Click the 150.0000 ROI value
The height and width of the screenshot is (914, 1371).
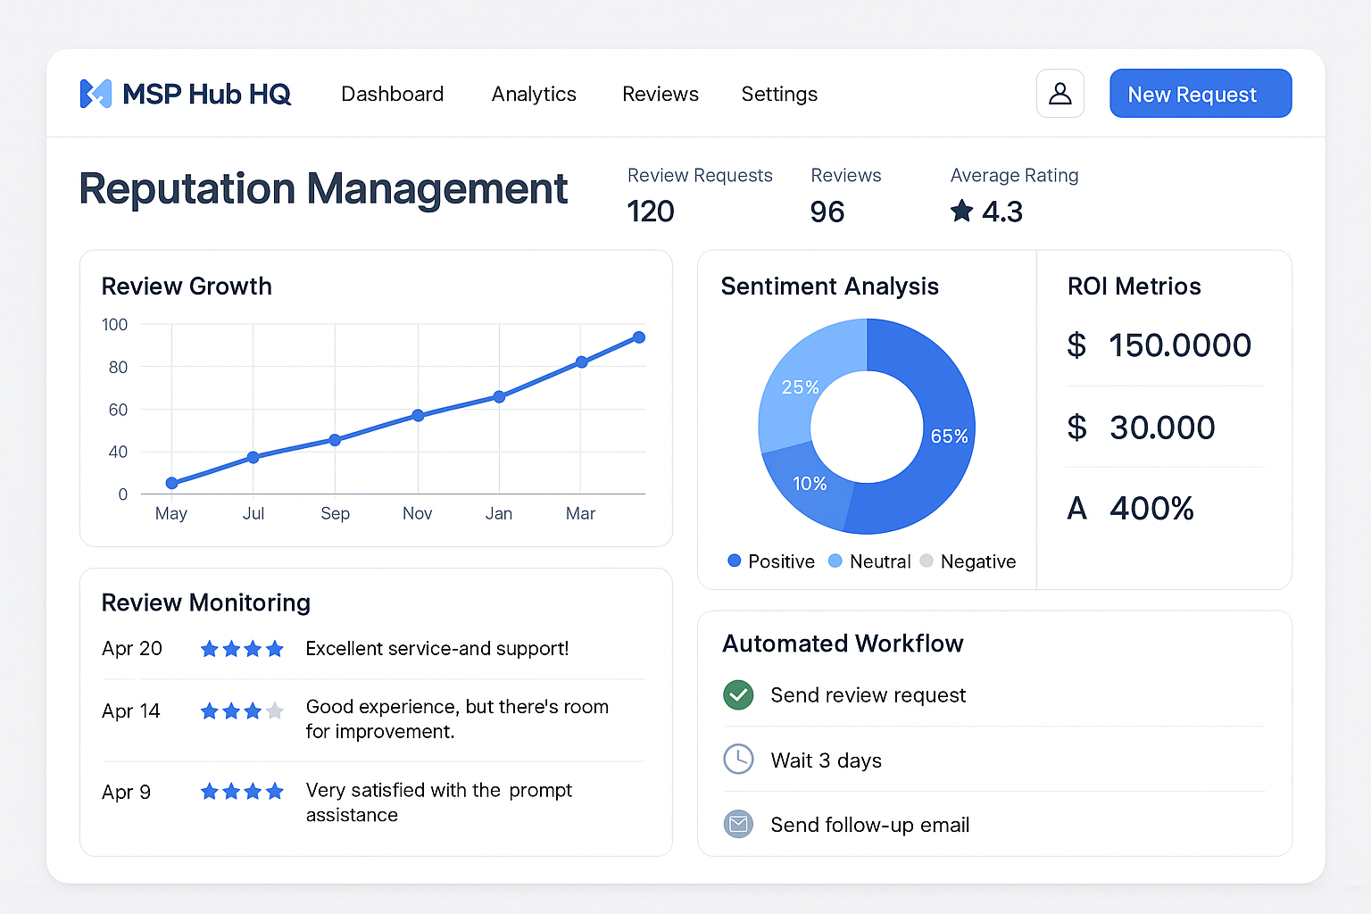[x=1180, y=345]
